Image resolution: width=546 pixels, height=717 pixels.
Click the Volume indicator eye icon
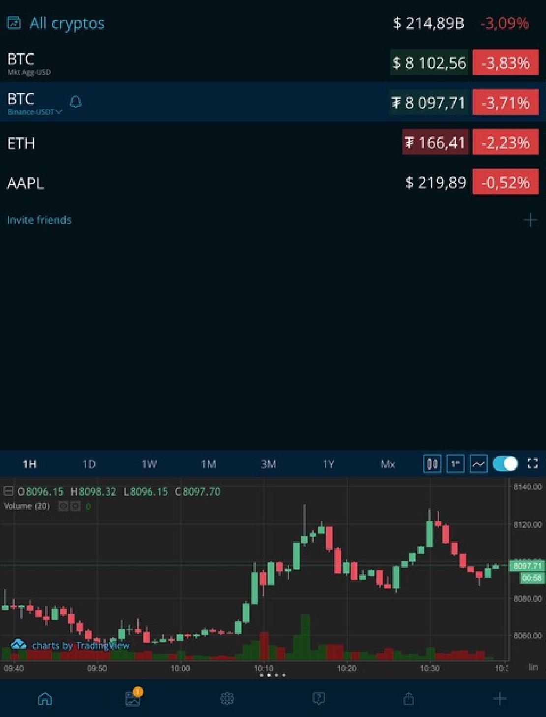(63, 506)
